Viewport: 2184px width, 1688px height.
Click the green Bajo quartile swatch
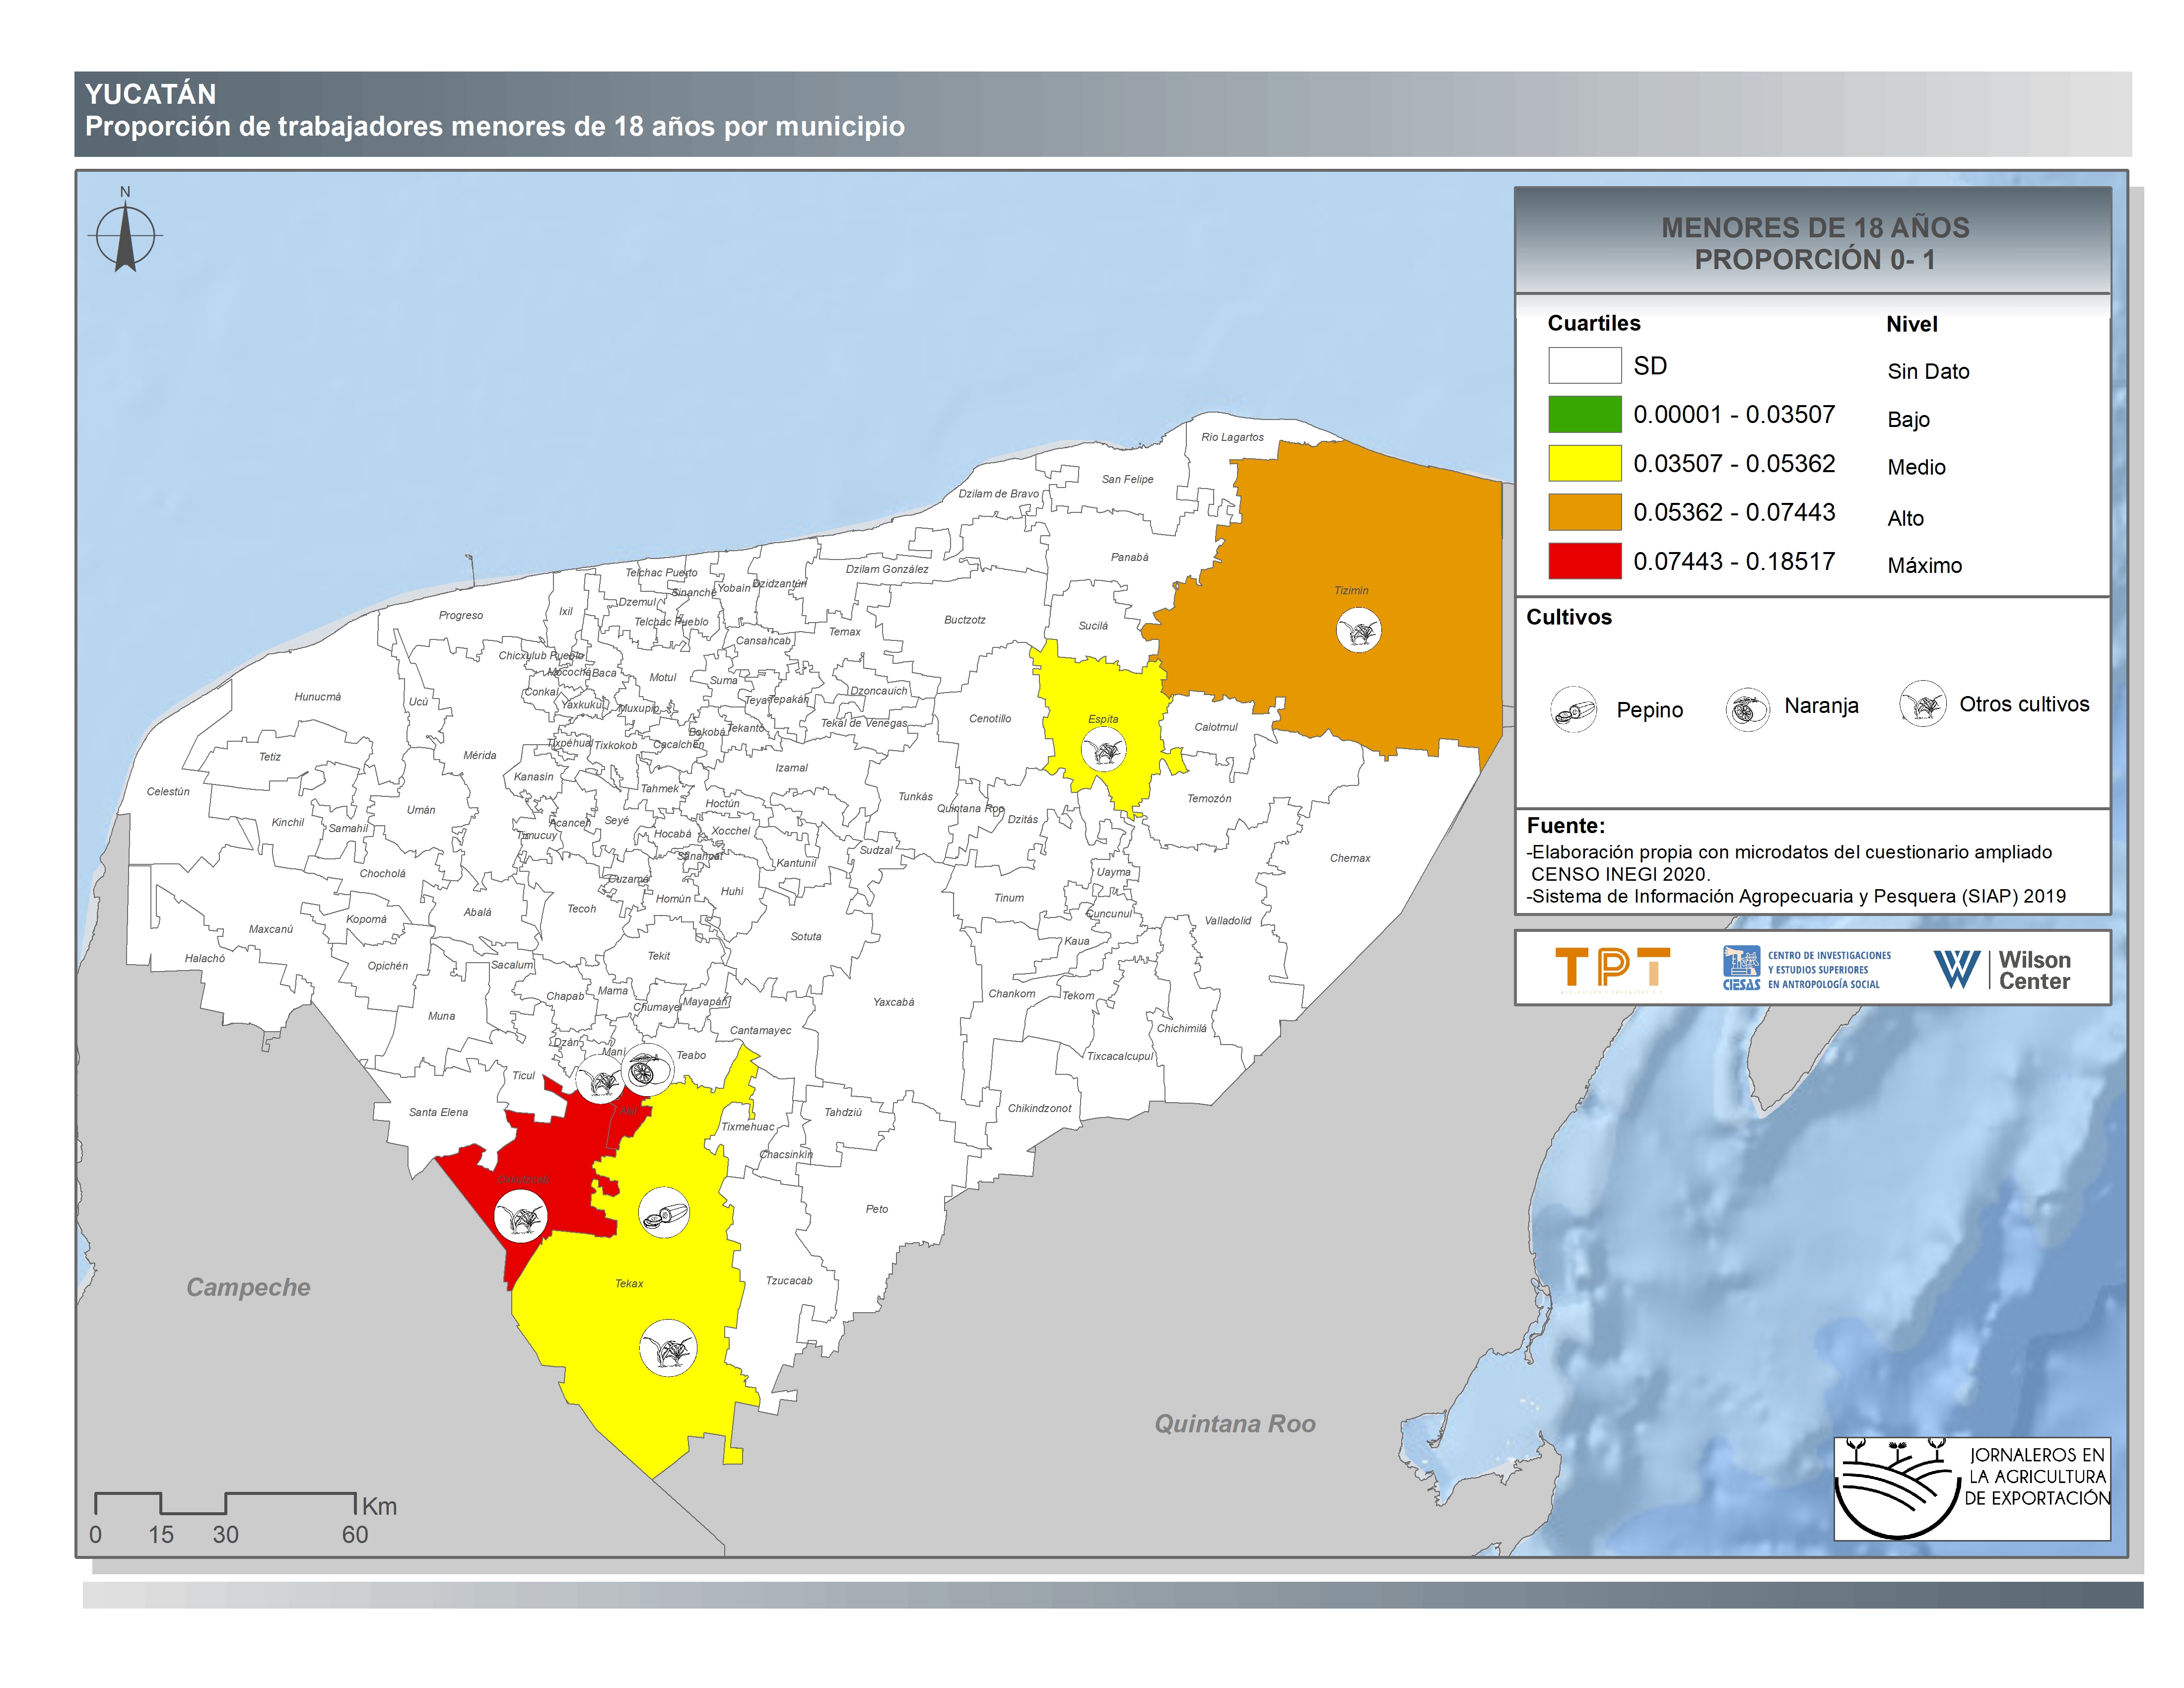(1584, 414)
